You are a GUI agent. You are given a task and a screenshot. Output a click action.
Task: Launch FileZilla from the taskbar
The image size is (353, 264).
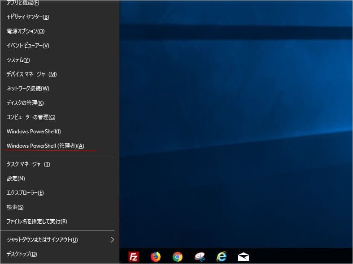click(134, 257)
